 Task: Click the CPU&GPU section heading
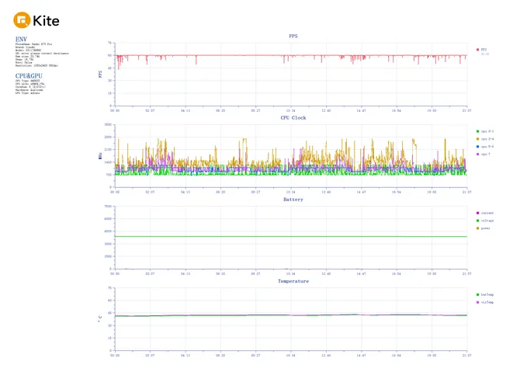point(28,75)
